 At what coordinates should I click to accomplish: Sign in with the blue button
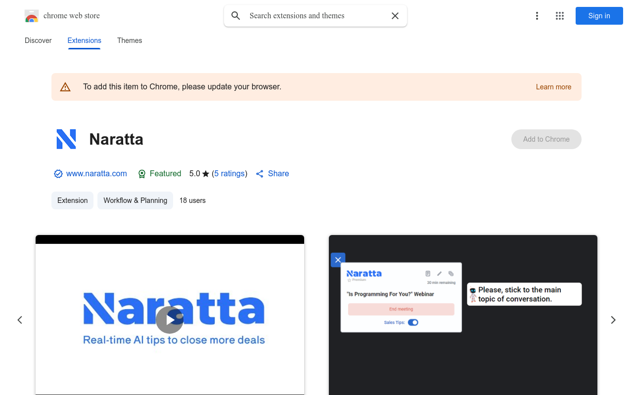599,16
